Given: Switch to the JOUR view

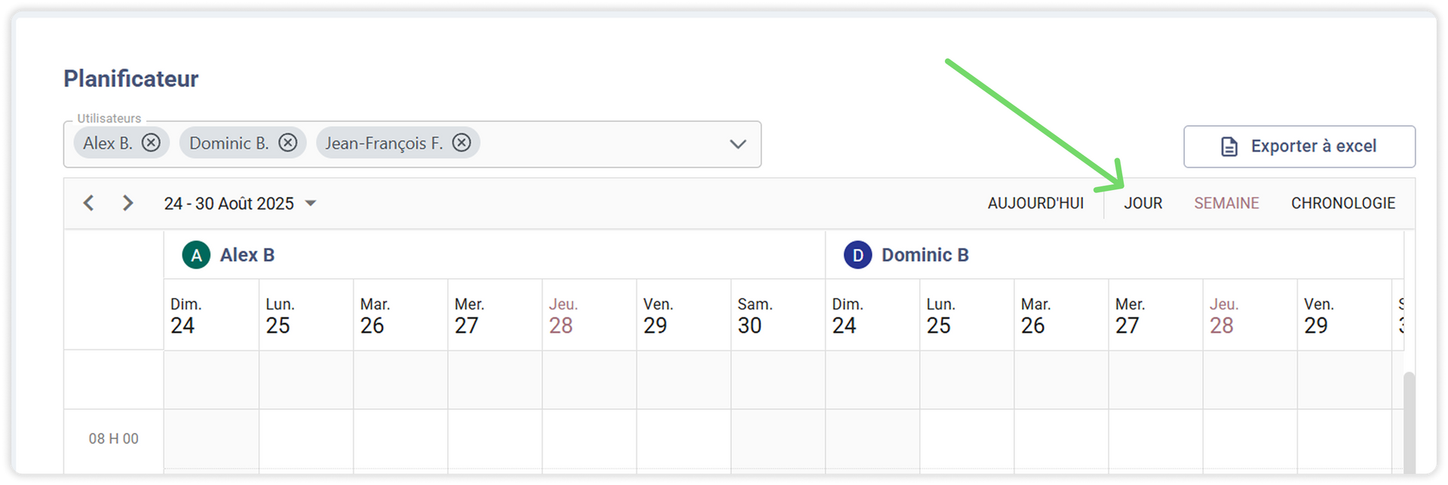Looking at the screenshot, I should point(1143,203).
